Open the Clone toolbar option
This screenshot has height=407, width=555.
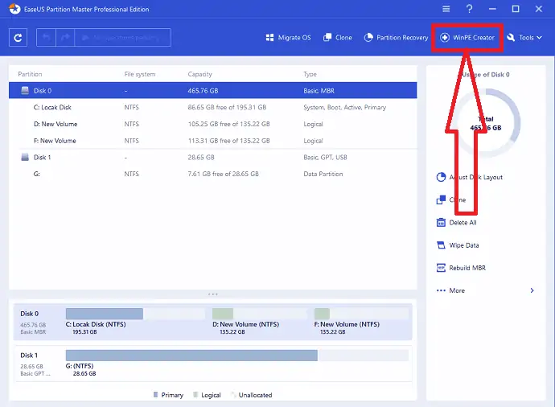tap(337, 38)
